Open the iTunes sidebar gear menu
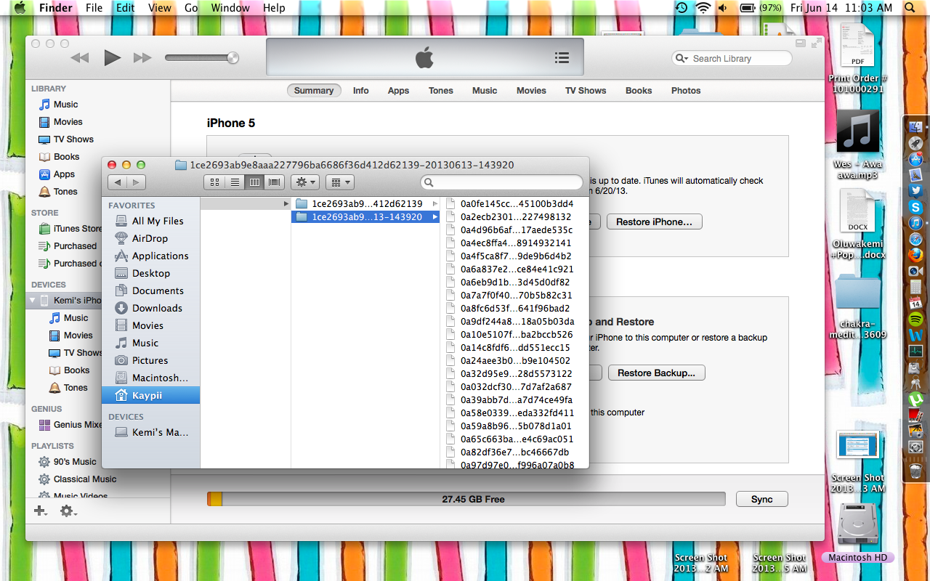 (68, 511)
